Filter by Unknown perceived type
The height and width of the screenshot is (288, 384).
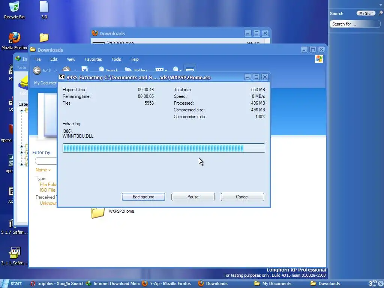pos(48,203)
